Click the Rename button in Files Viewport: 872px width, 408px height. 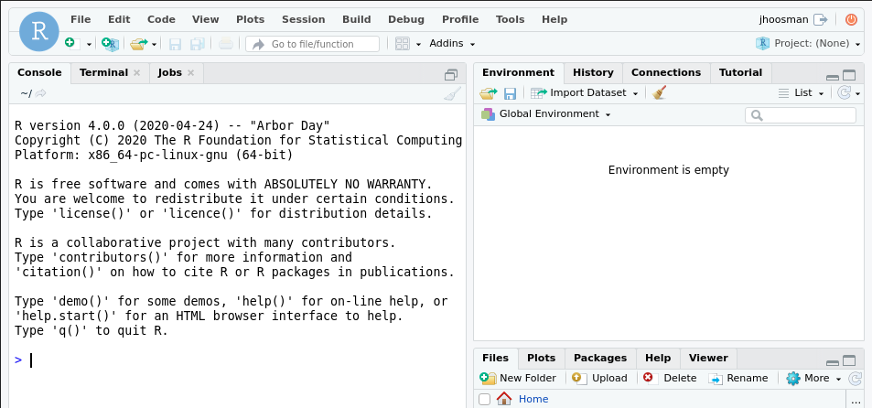click(x=738, y=378)
